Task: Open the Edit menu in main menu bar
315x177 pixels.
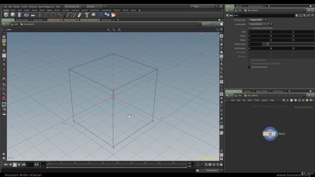Action: pyautogui.click(x=10, y=6)
